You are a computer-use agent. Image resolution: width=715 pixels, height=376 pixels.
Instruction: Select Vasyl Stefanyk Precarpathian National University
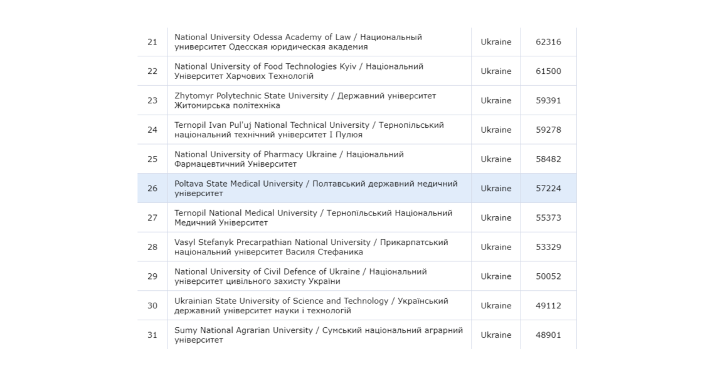(311, 247)
